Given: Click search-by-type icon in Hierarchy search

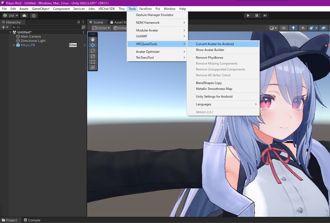Looking at the screenshot, I should click(x=83, y=27).
